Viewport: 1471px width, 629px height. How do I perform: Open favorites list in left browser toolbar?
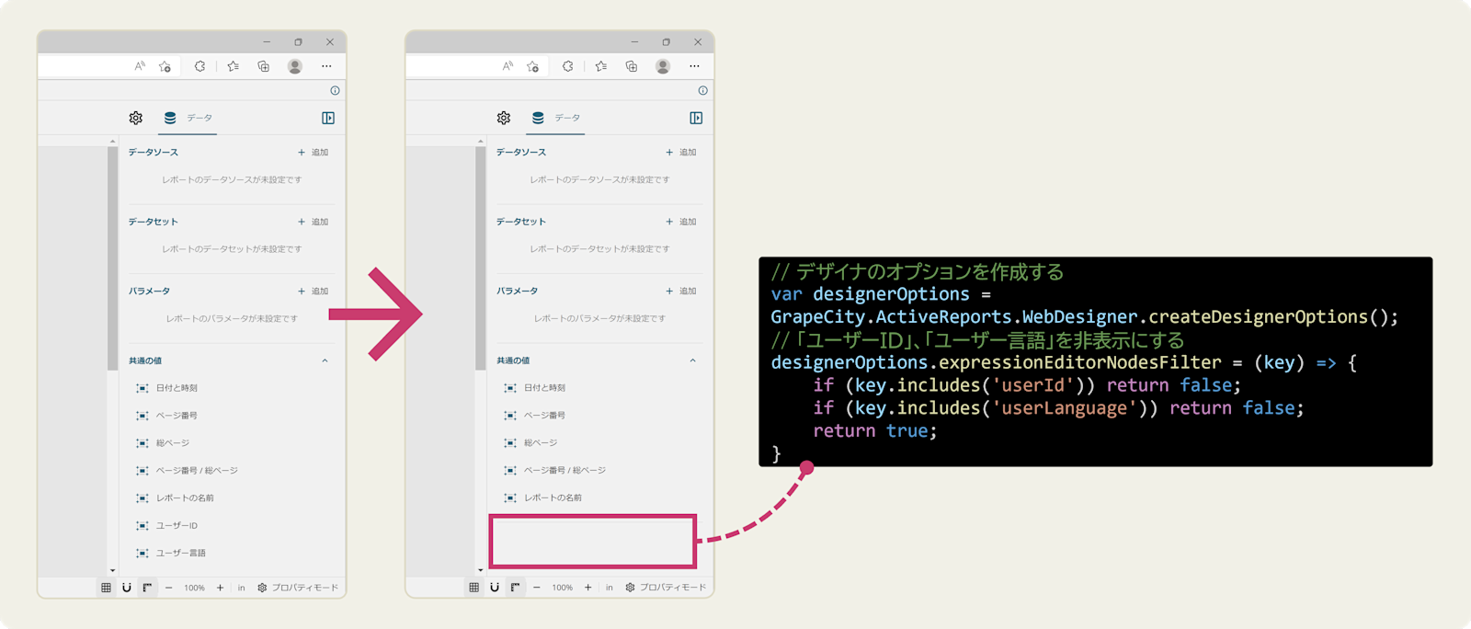pyautogui.click(x=234, y=66)
